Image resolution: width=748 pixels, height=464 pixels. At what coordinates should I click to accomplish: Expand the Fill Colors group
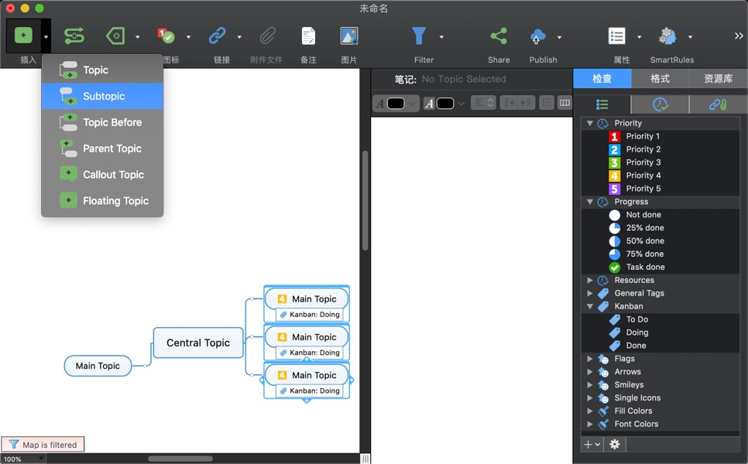(590, 411)
